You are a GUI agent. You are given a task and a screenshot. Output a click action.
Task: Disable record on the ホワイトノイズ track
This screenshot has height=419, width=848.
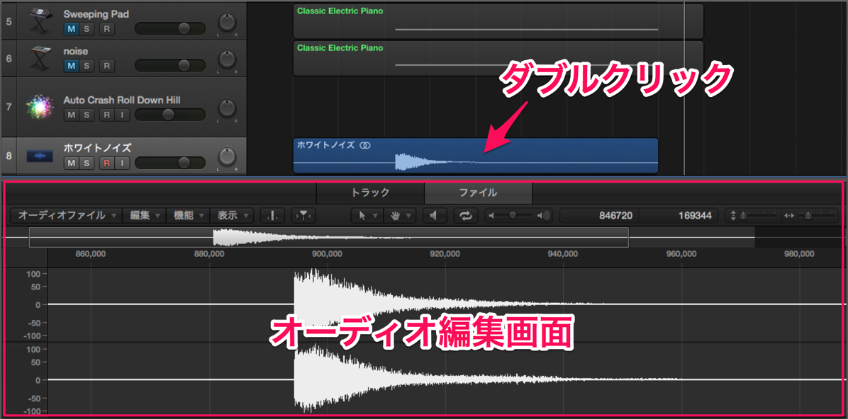pyautogui.click(x=106, y=163)
